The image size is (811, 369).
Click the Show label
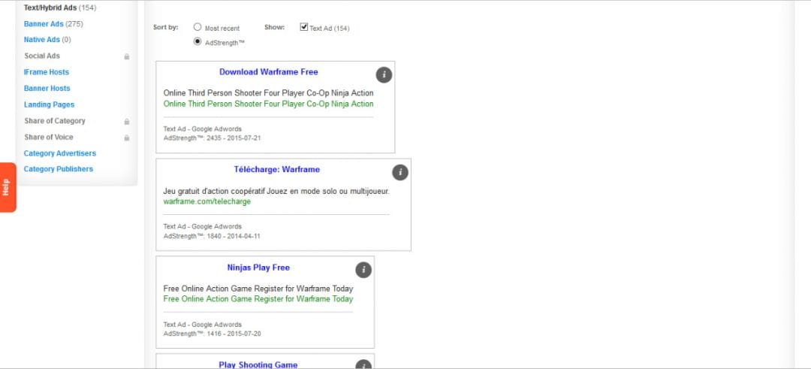(274, 27)
